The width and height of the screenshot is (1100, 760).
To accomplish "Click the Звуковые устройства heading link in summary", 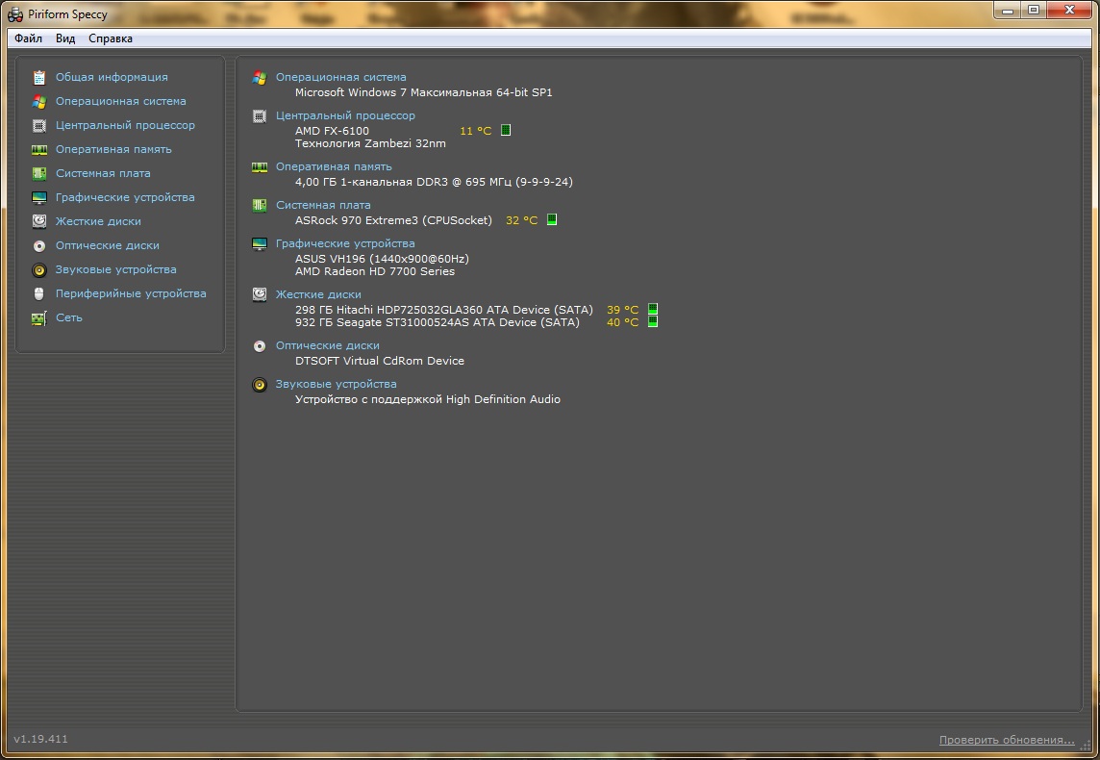I will (x=336, y=384).
